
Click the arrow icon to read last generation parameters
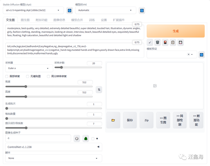pos(150,42)
